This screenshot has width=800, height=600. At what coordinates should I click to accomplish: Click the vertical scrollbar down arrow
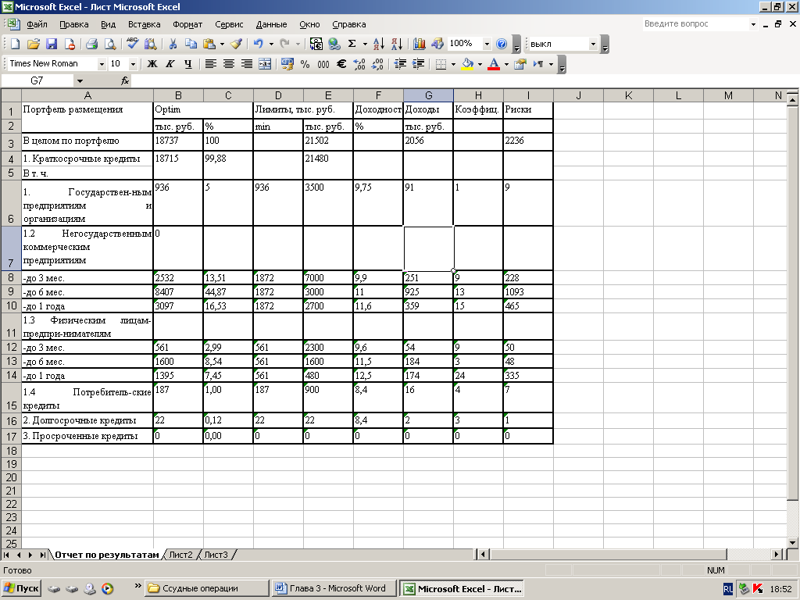792,543
